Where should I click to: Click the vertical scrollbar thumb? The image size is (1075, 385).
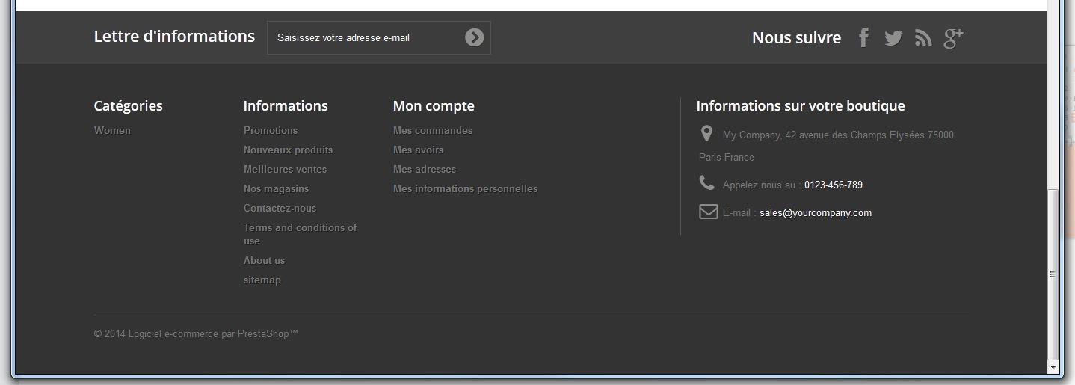tap(1053, 274)
